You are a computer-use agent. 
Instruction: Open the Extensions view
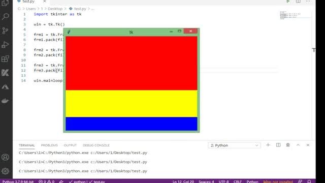click(5, 59)
